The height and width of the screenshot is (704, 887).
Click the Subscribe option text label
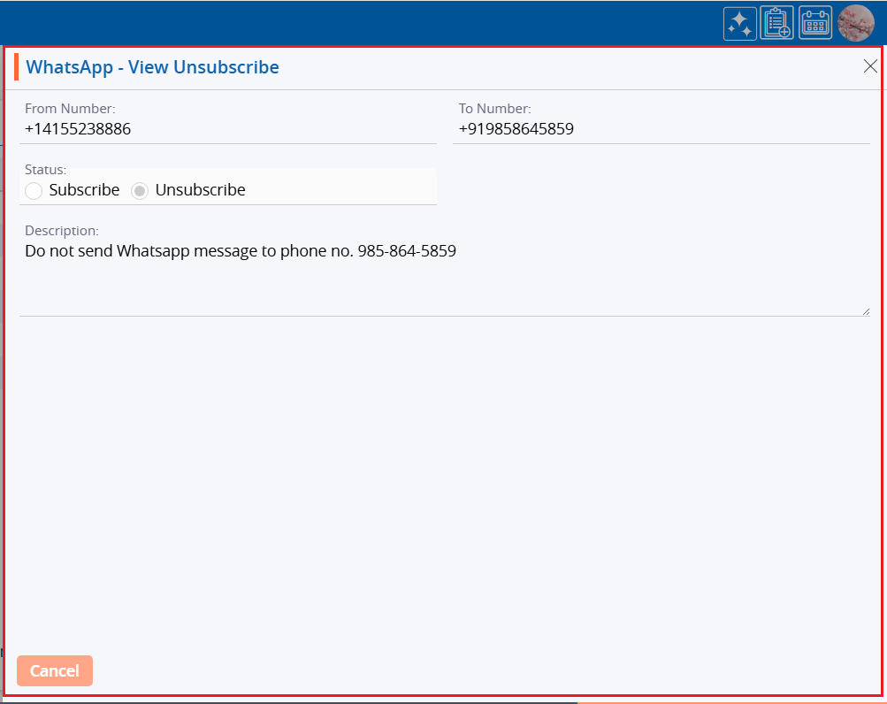tap(84, 190)
